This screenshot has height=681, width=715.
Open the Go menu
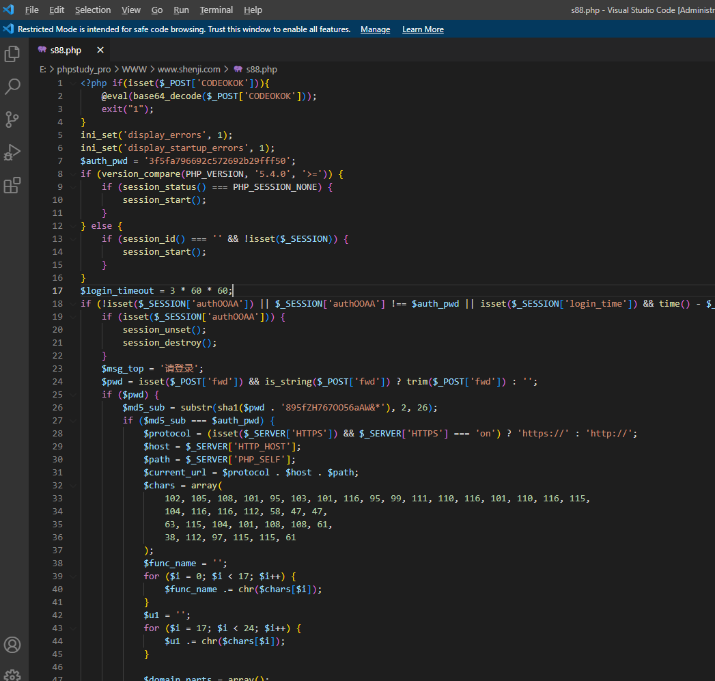(157, 10)
